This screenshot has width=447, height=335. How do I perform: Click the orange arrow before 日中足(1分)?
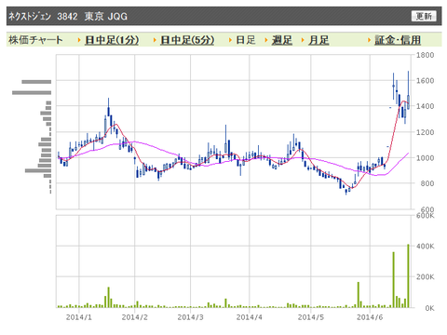pyautogui.click(x=79, y=40)
